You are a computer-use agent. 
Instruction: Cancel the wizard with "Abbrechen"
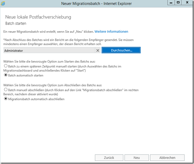click(167, 158)
